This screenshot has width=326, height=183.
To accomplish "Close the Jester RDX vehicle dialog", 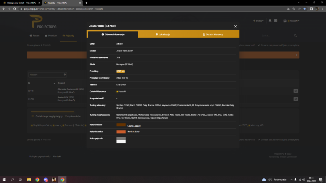I will (235, 26).
